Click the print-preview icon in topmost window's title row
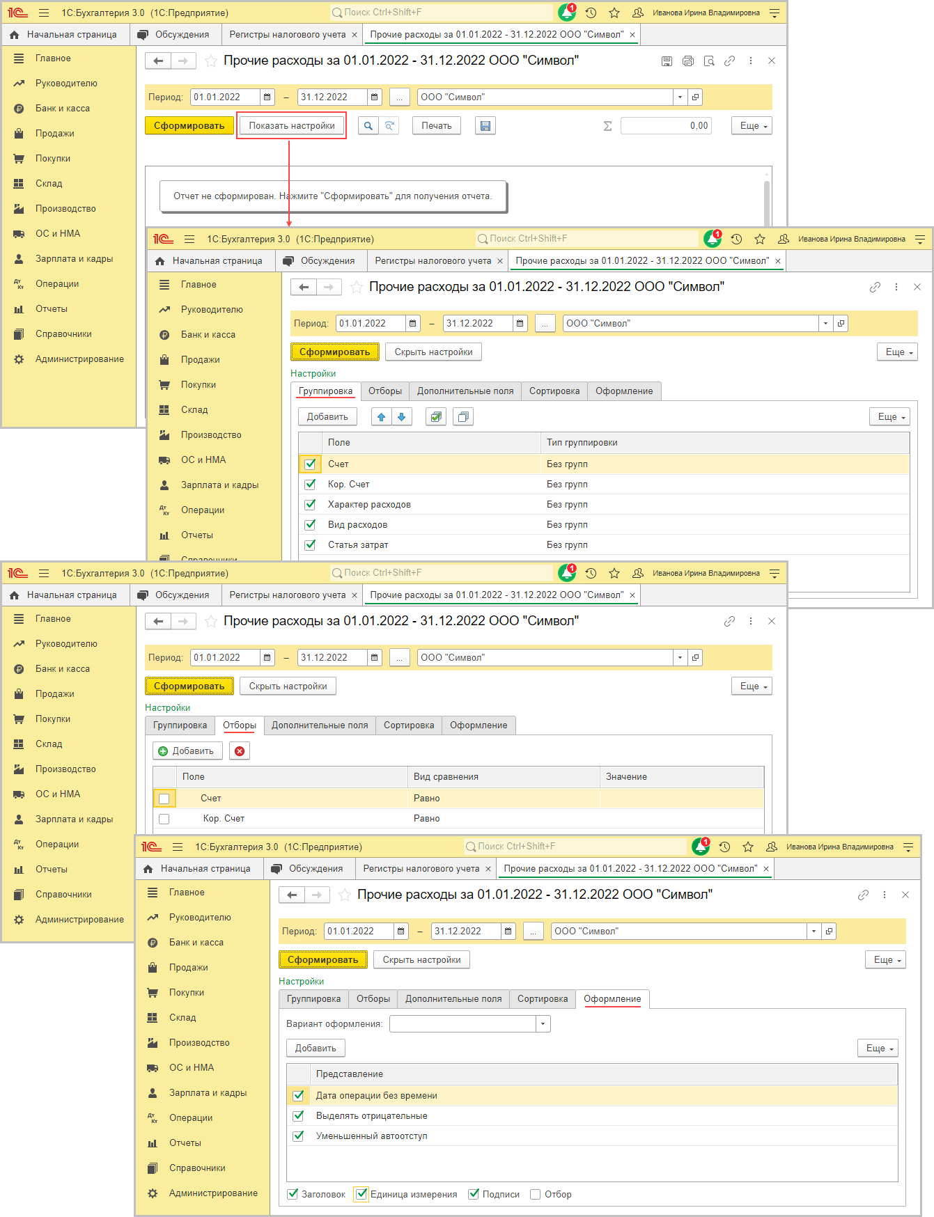Image resolution: width=934 pixels, height=1217 pixels. pyautogui.click(x=709, y=61)
